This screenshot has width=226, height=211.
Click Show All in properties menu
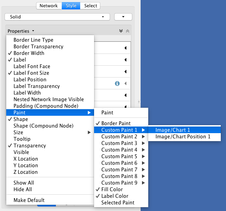coord(24,183)
